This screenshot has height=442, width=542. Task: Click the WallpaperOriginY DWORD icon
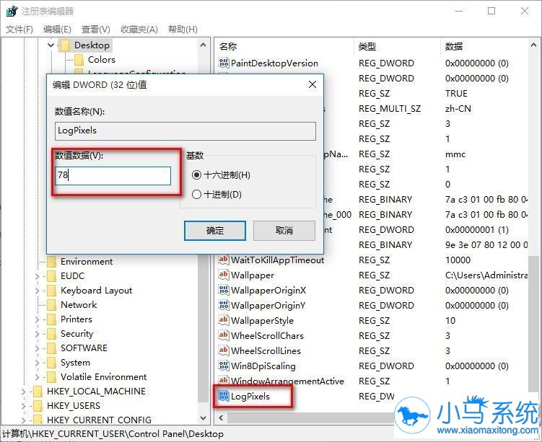(224, 305)
